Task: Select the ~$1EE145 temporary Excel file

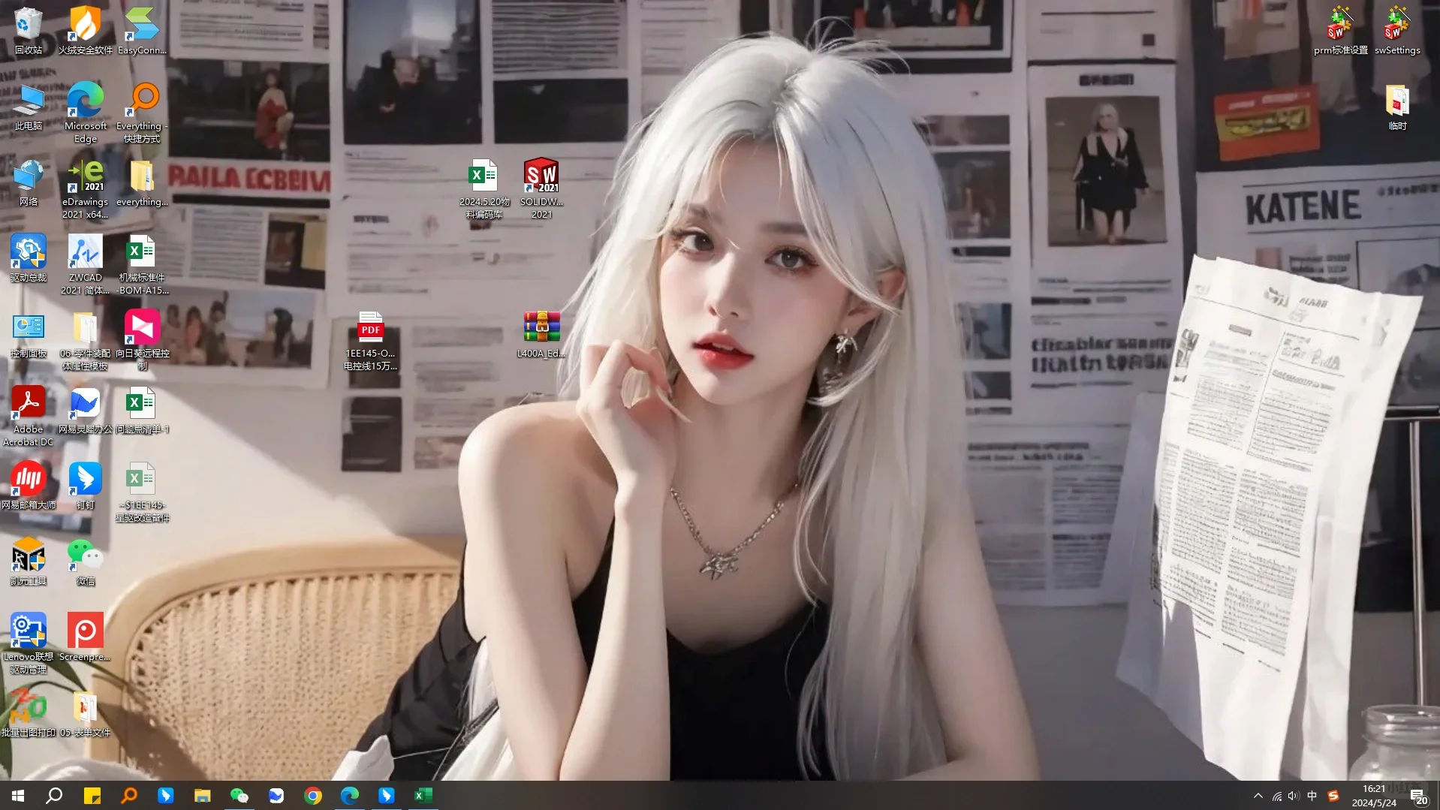Action: [142, 492]
